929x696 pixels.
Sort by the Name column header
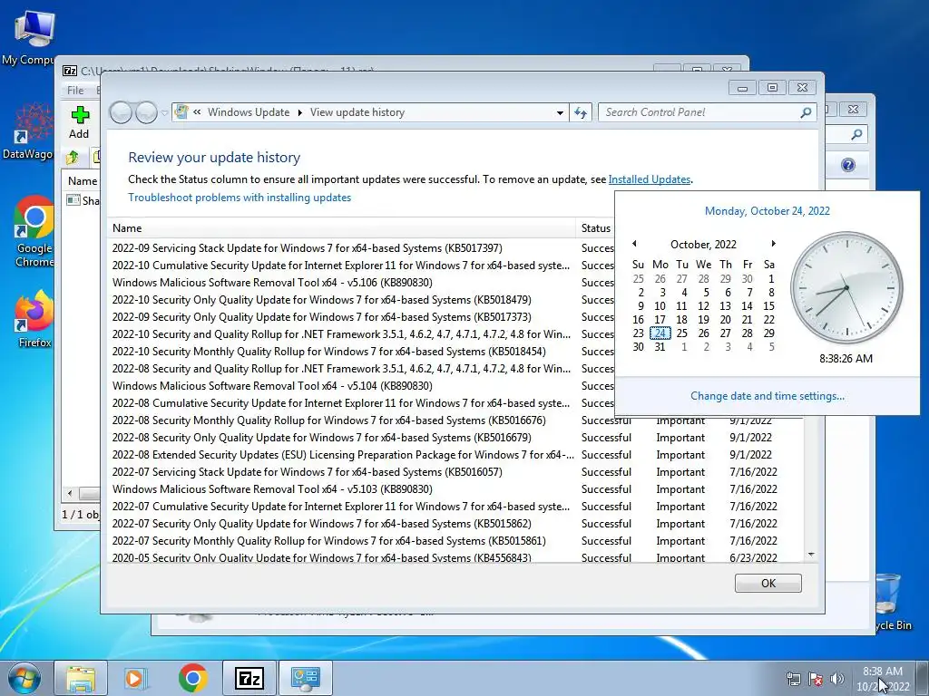pos(341,227)
